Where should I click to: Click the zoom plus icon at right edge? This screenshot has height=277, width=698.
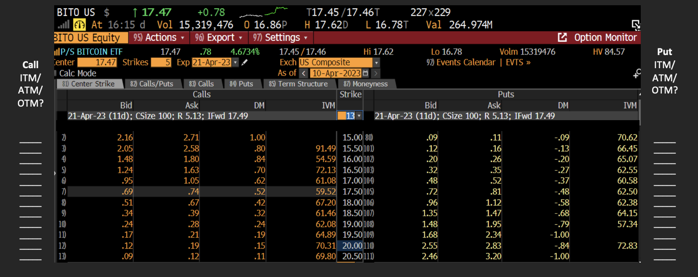637,74
